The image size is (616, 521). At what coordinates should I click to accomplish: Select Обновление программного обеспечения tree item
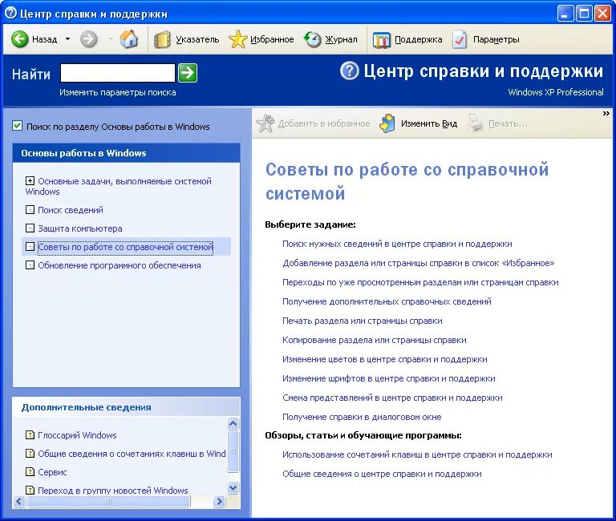119,265
